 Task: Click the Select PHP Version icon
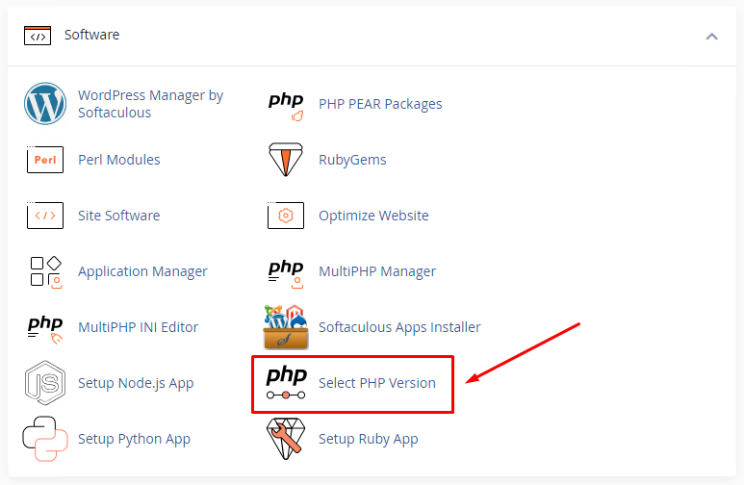point(286,383)
